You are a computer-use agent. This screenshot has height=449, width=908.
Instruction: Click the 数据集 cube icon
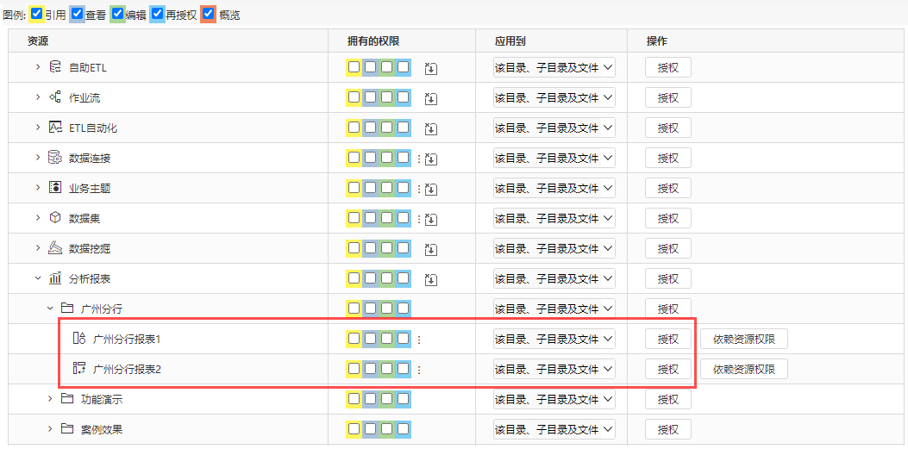point(55,218)
